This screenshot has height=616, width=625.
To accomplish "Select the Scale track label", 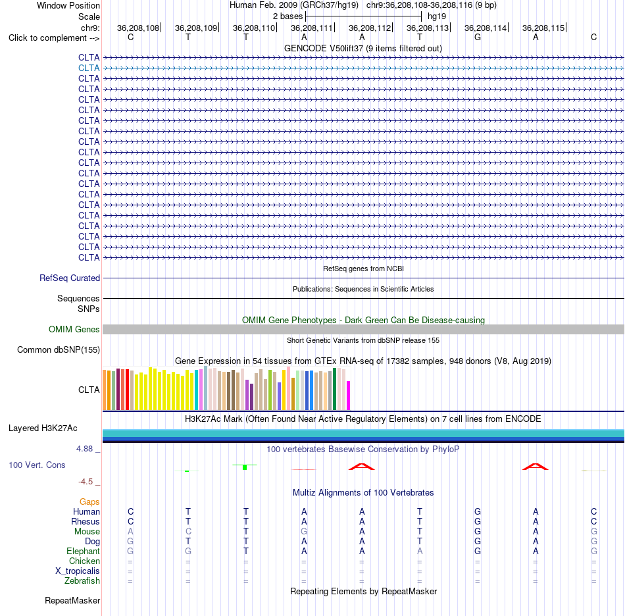I will (x=89, y=16).
